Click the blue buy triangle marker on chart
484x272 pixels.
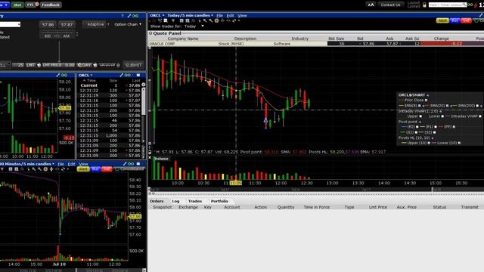(265, 120)
